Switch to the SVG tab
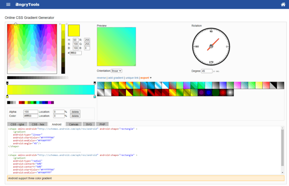Image resolution: width=289 pixels, height=186 pixels. 89,124
